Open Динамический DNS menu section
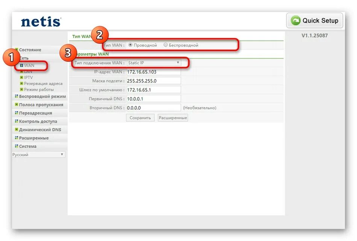This screenshot has height=241, width=357. tap(40, 130)
